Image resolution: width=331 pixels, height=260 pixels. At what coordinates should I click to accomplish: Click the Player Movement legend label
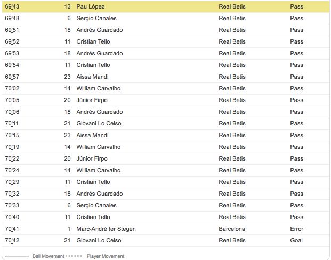106,256
